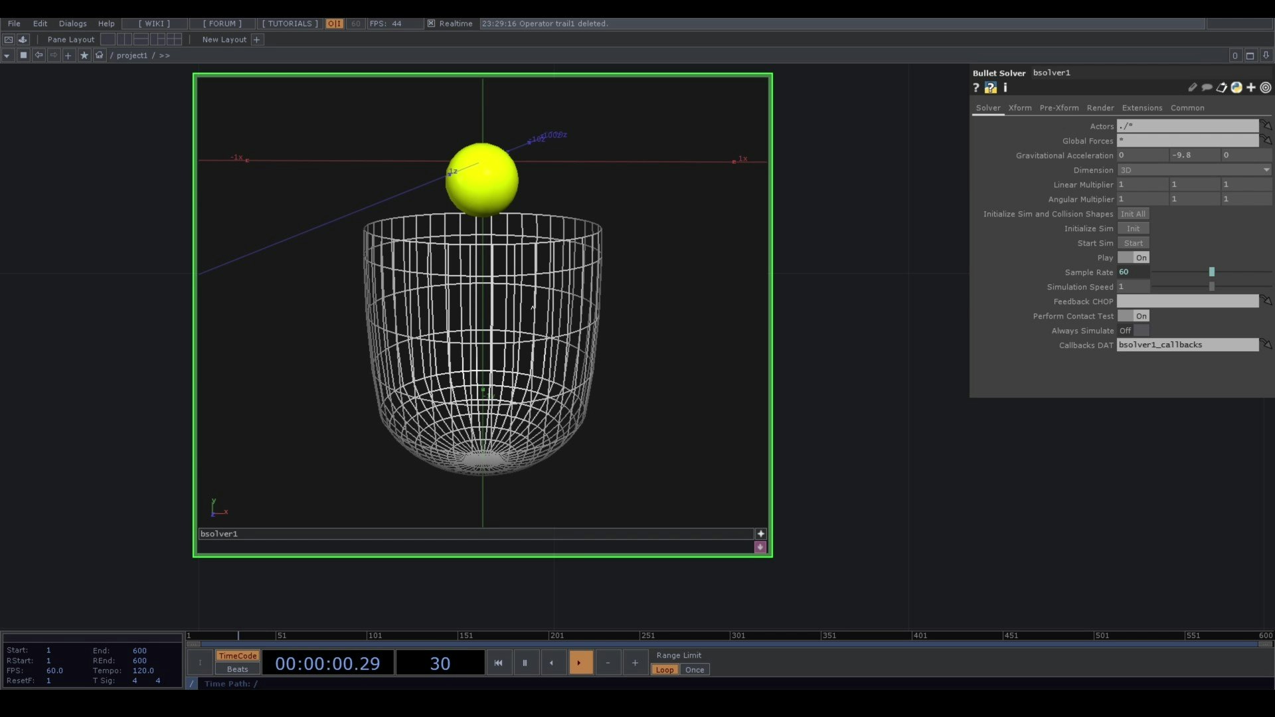Click the Init All button
Viewport: 1275px width, 717px height.
1134,214
